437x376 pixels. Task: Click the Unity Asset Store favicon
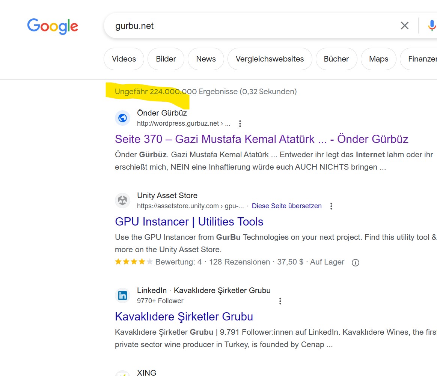123,200
